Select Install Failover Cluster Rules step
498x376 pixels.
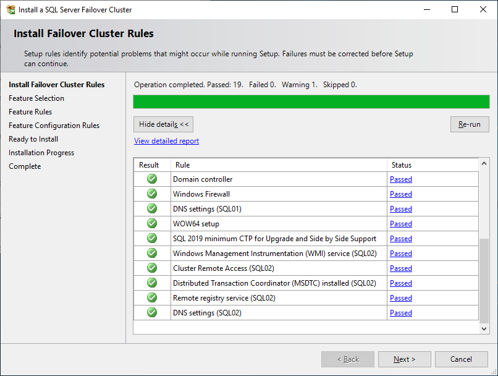coord(56,85)
